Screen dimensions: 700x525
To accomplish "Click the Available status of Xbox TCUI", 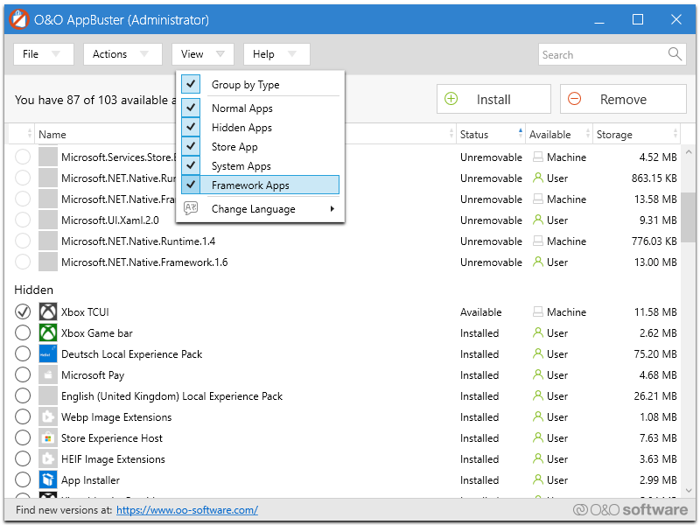I will tap(480, 312).
